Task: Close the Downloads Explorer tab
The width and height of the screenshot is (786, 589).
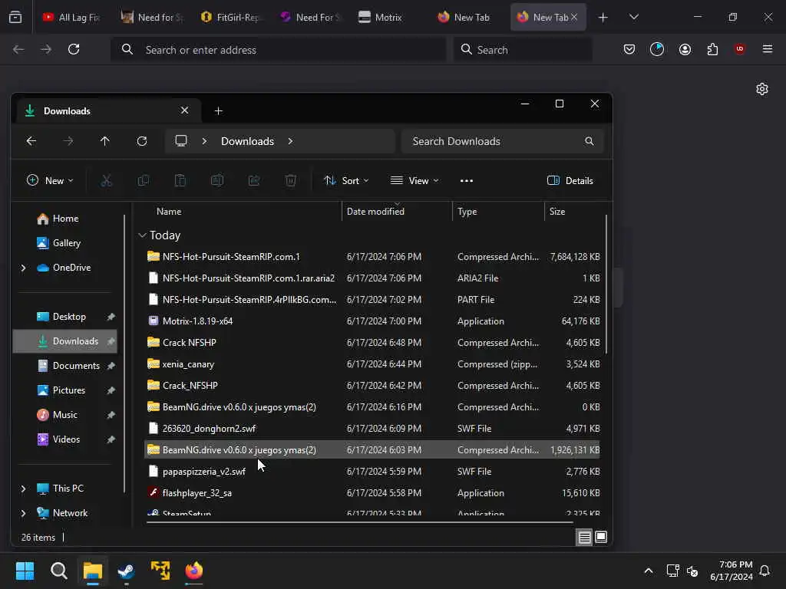Action: tap(184, 110)
